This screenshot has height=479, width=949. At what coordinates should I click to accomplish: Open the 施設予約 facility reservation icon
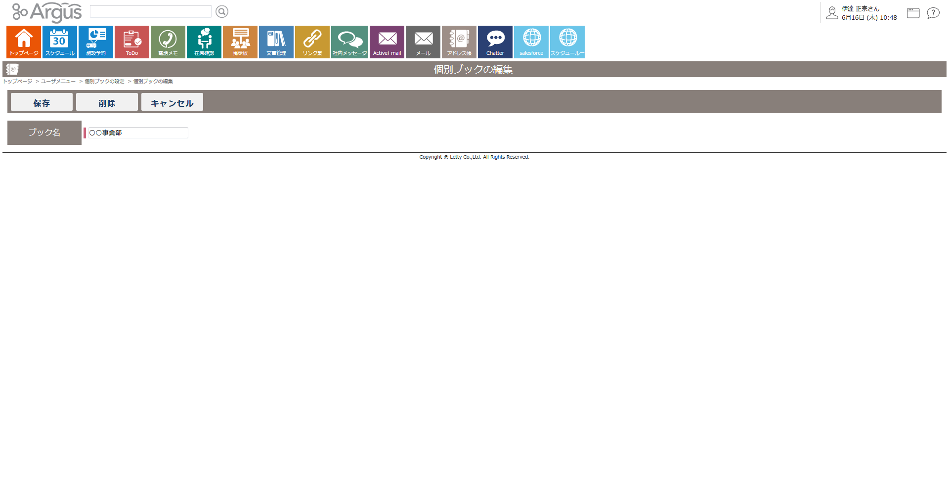click(x=96, y=42)
